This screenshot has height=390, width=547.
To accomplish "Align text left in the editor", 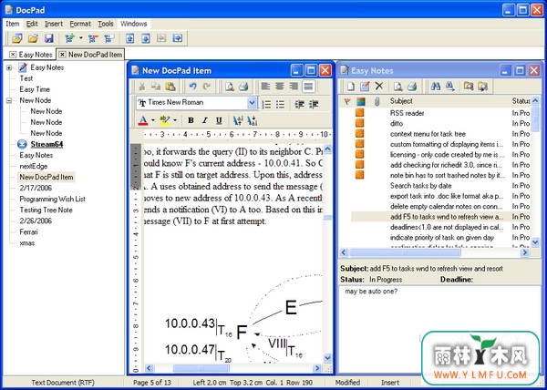I will pyautogui.click(x=265, y=86).
